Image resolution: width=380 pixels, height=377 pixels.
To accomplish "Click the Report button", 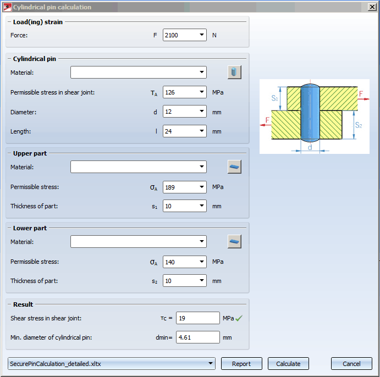I will pos(241,364).
